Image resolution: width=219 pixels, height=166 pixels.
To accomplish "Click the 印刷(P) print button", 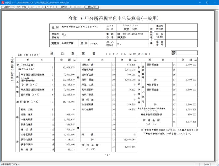I will 7,7.
